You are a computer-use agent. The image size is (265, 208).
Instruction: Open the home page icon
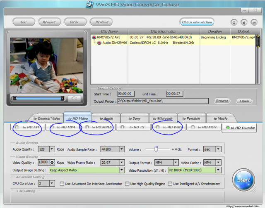[244, 22]
